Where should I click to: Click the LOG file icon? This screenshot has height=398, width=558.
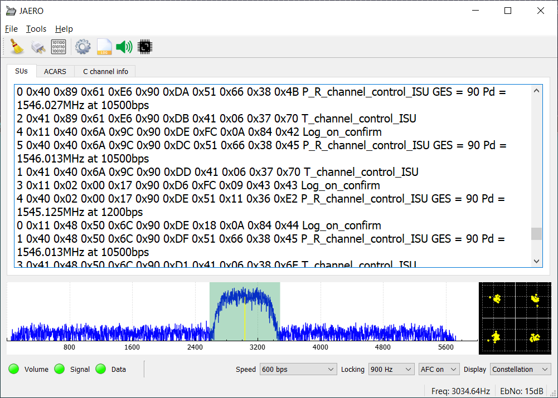pyautogui.click(x=104, y=47)
